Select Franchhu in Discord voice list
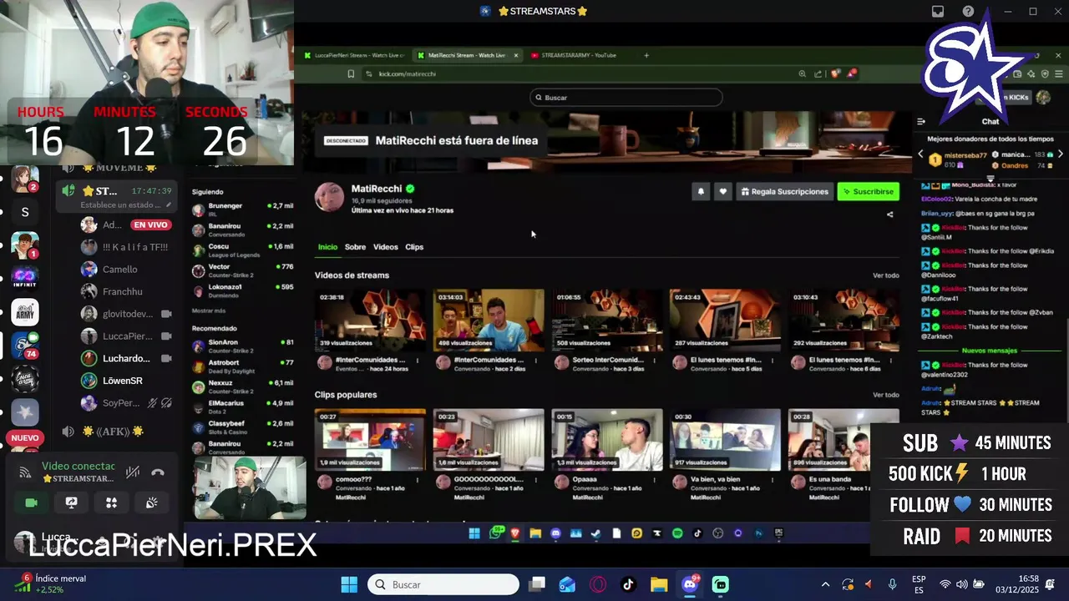This screenshot has width=1069, height=601. 122,292
